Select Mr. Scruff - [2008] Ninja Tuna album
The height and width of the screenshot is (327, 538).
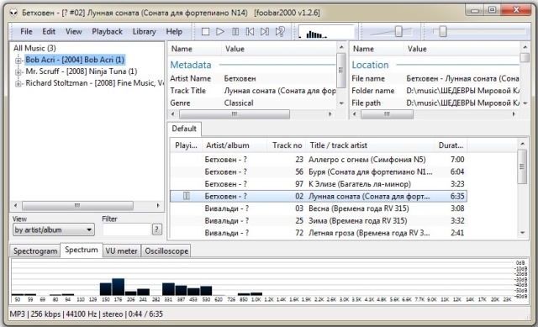(x=82, y=71)
